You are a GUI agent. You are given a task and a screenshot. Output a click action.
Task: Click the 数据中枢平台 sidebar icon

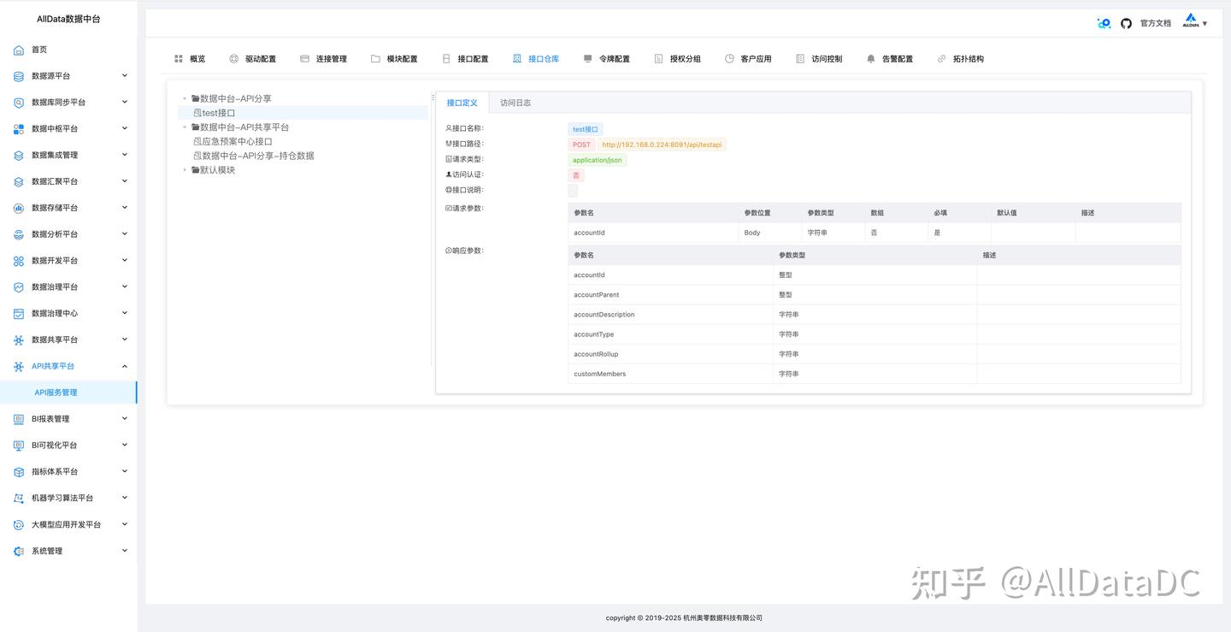pos(19,129)
